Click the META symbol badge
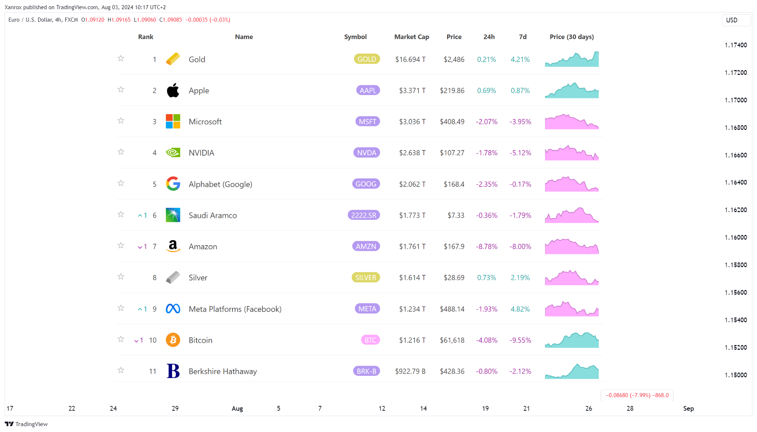 tap(367, 309)
